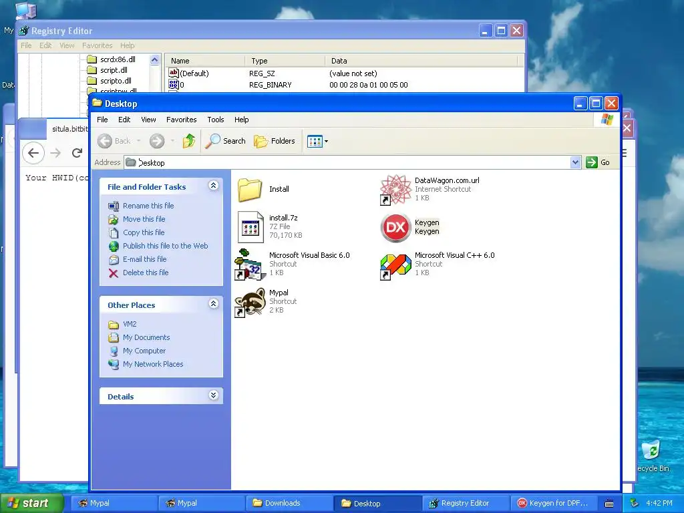This screenshot has width=684, height=513.
Task: Select script.dll key in Registry Editor
Action: tap(114, 70)
